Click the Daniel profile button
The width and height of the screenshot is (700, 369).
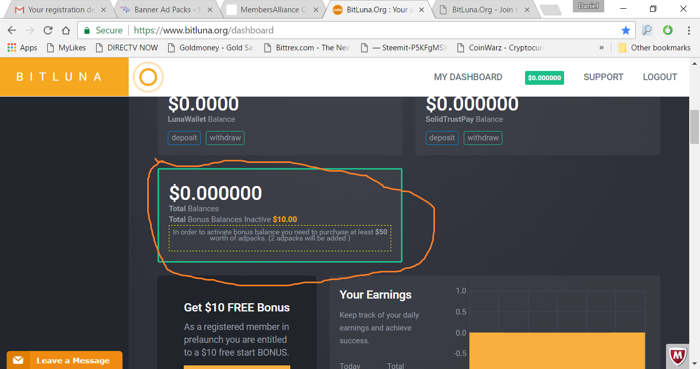coord(588,6)
